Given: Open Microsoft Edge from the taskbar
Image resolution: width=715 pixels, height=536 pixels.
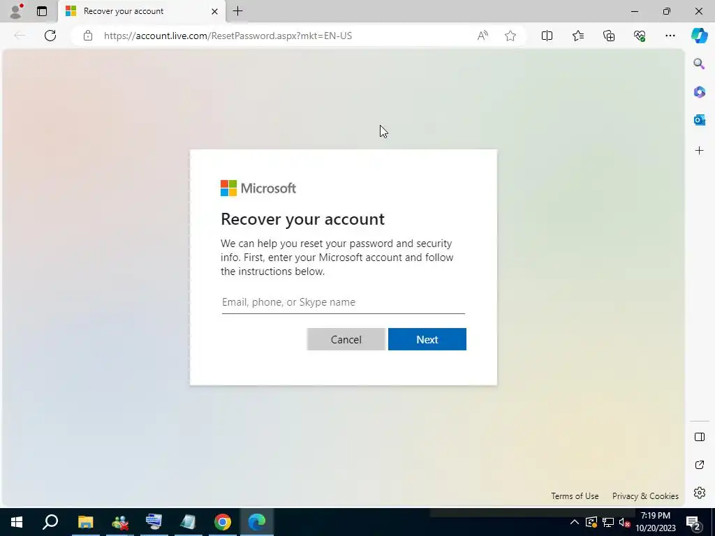Looking at the screenshot, I should click(x=257, y=522).
